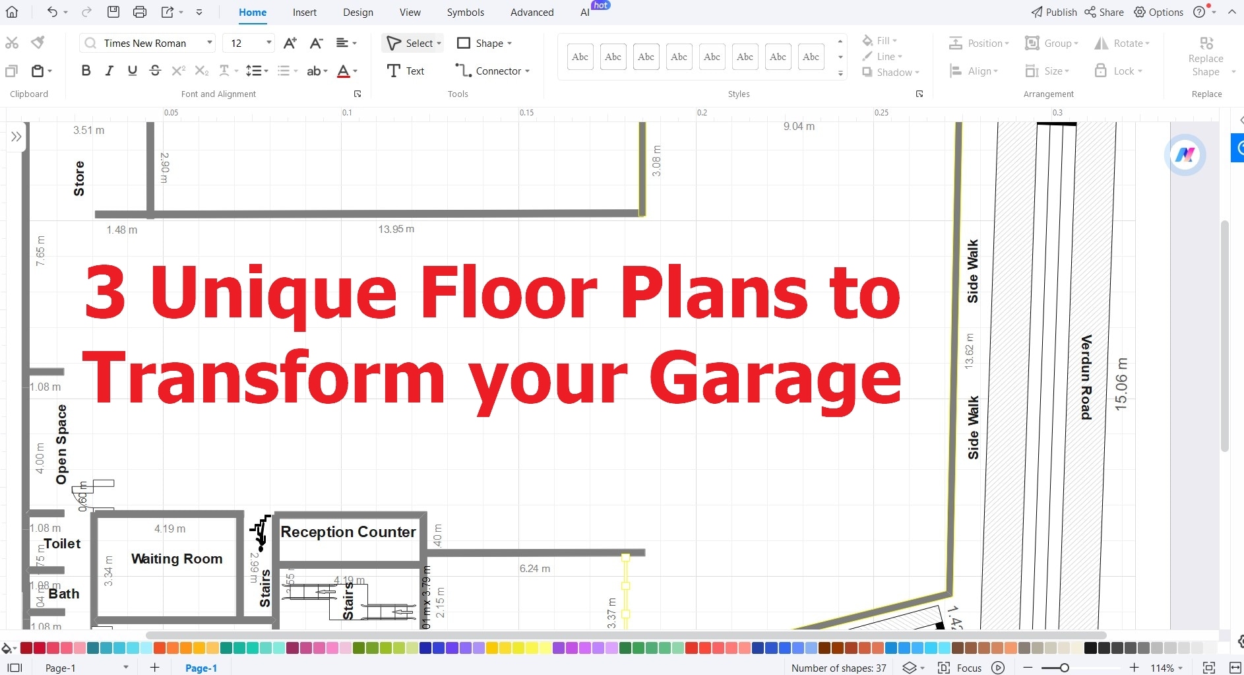Open the layers icon in status bar

point(909,668)
